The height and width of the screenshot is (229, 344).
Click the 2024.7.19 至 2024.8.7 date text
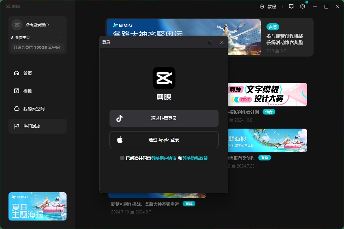tap(131, 212)
